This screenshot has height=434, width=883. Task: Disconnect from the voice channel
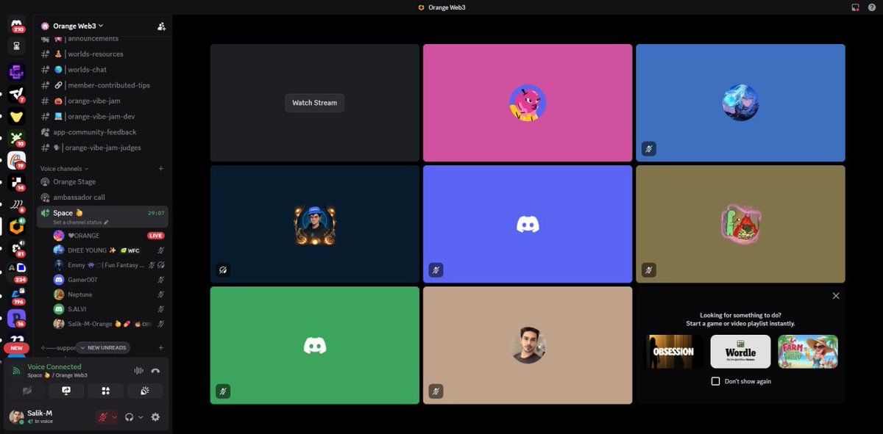(155, 371)
